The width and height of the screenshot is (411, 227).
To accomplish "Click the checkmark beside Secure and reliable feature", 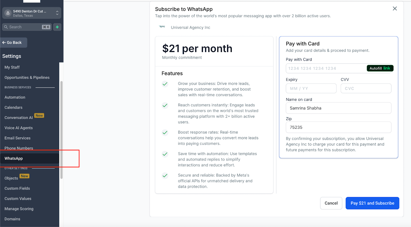I will [165, 176].
